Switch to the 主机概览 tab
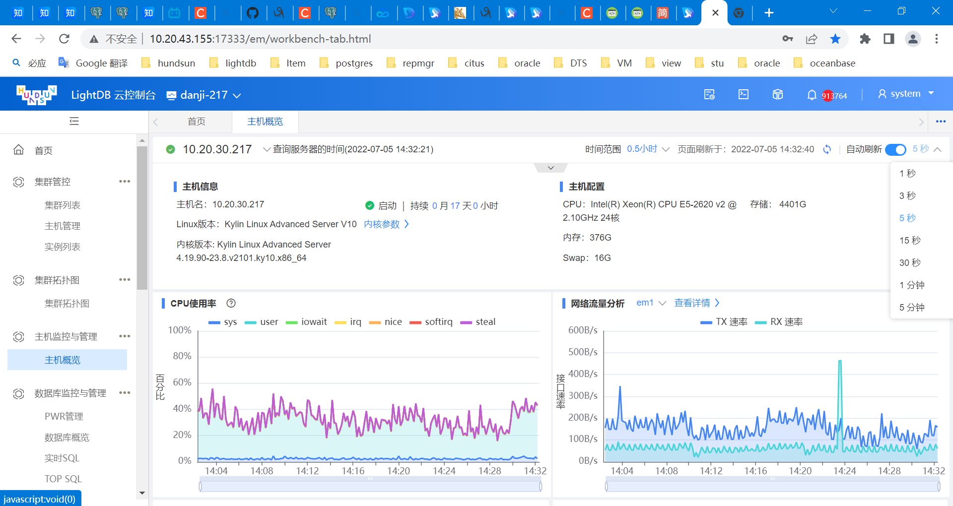 coord(265,122)
